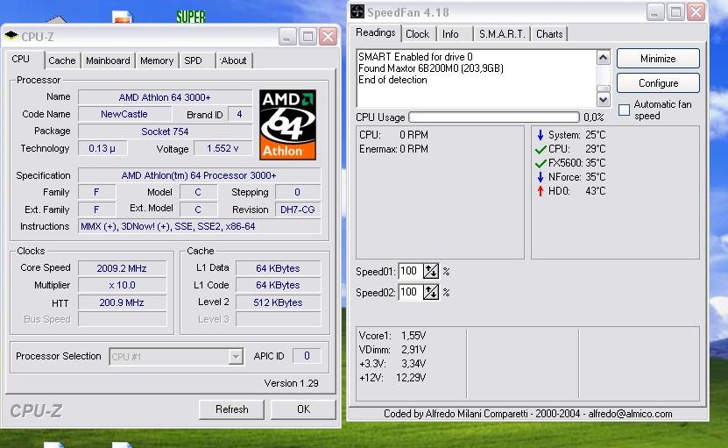Switch to the Info tab in SpeedFan
This screenshot has width=728, height=448.
point(450,34)
